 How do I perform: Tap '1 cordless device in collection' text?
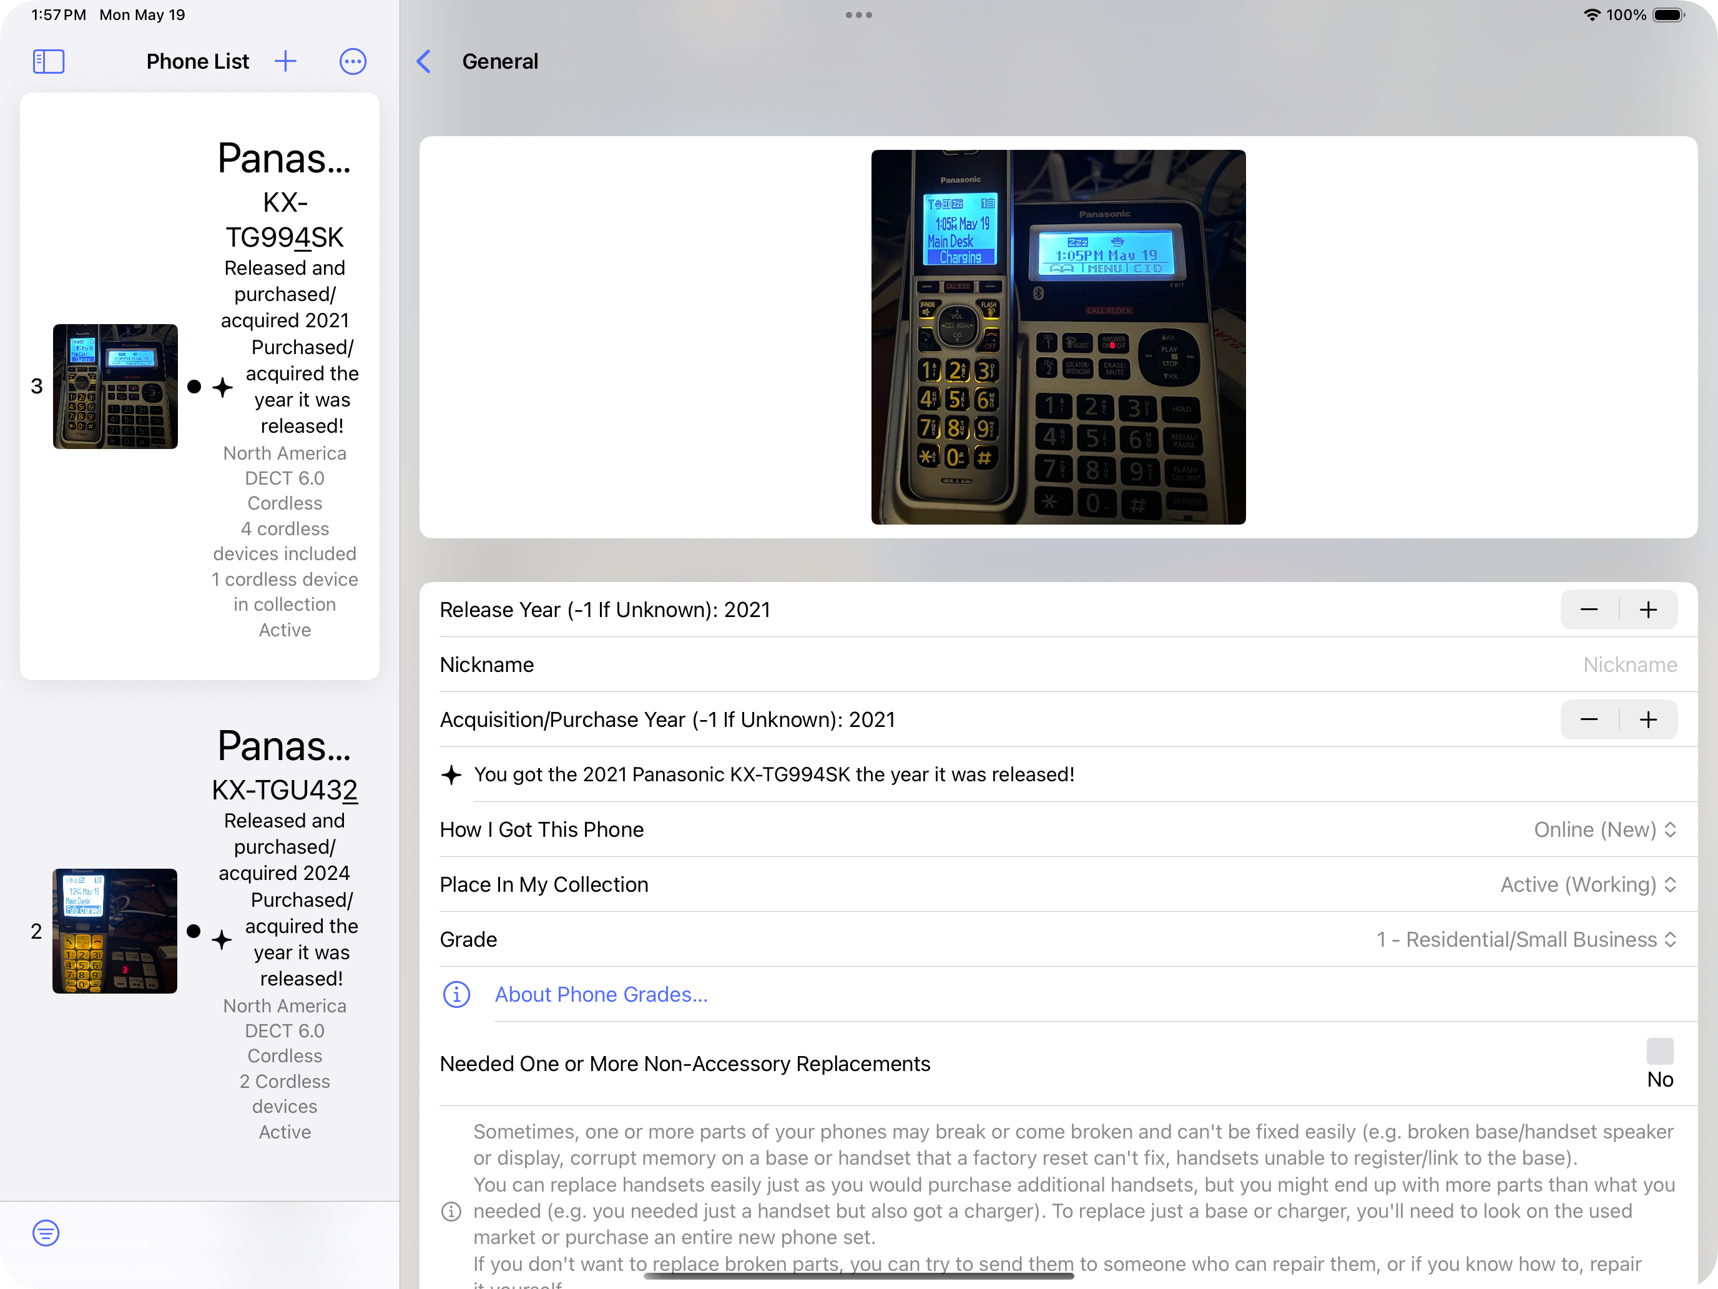pos(285,592)
